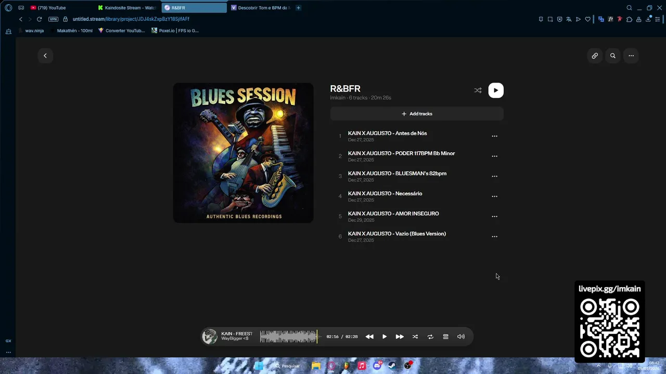This screenshot has height=374, width=666.
Task: Open browser easy setup sliders icon
Action: (658, 19)
